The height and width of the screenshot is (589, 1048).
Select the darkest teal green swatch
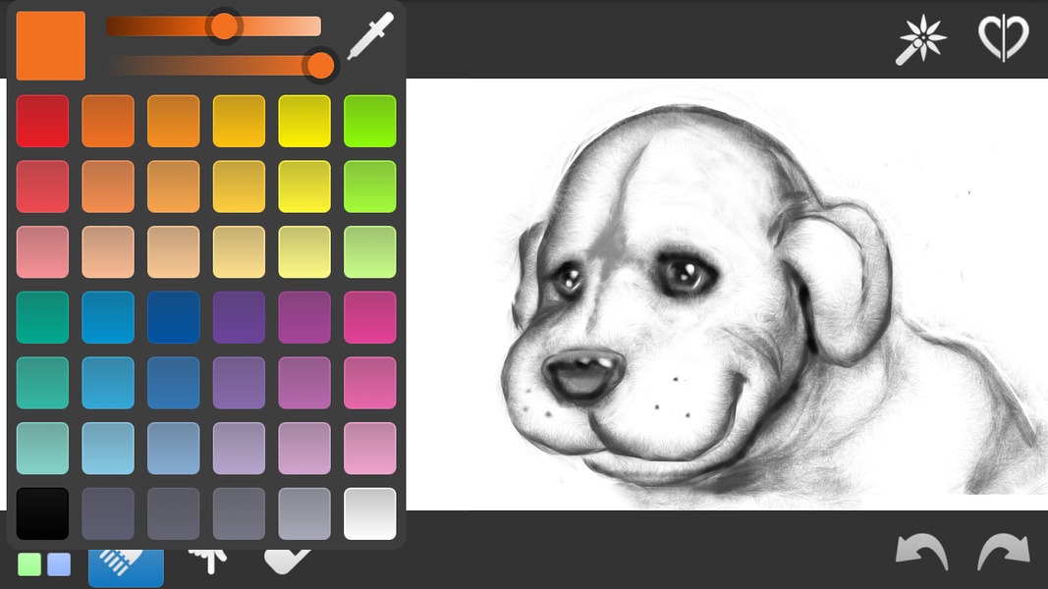pyautogui.click(x=42, y=317)
